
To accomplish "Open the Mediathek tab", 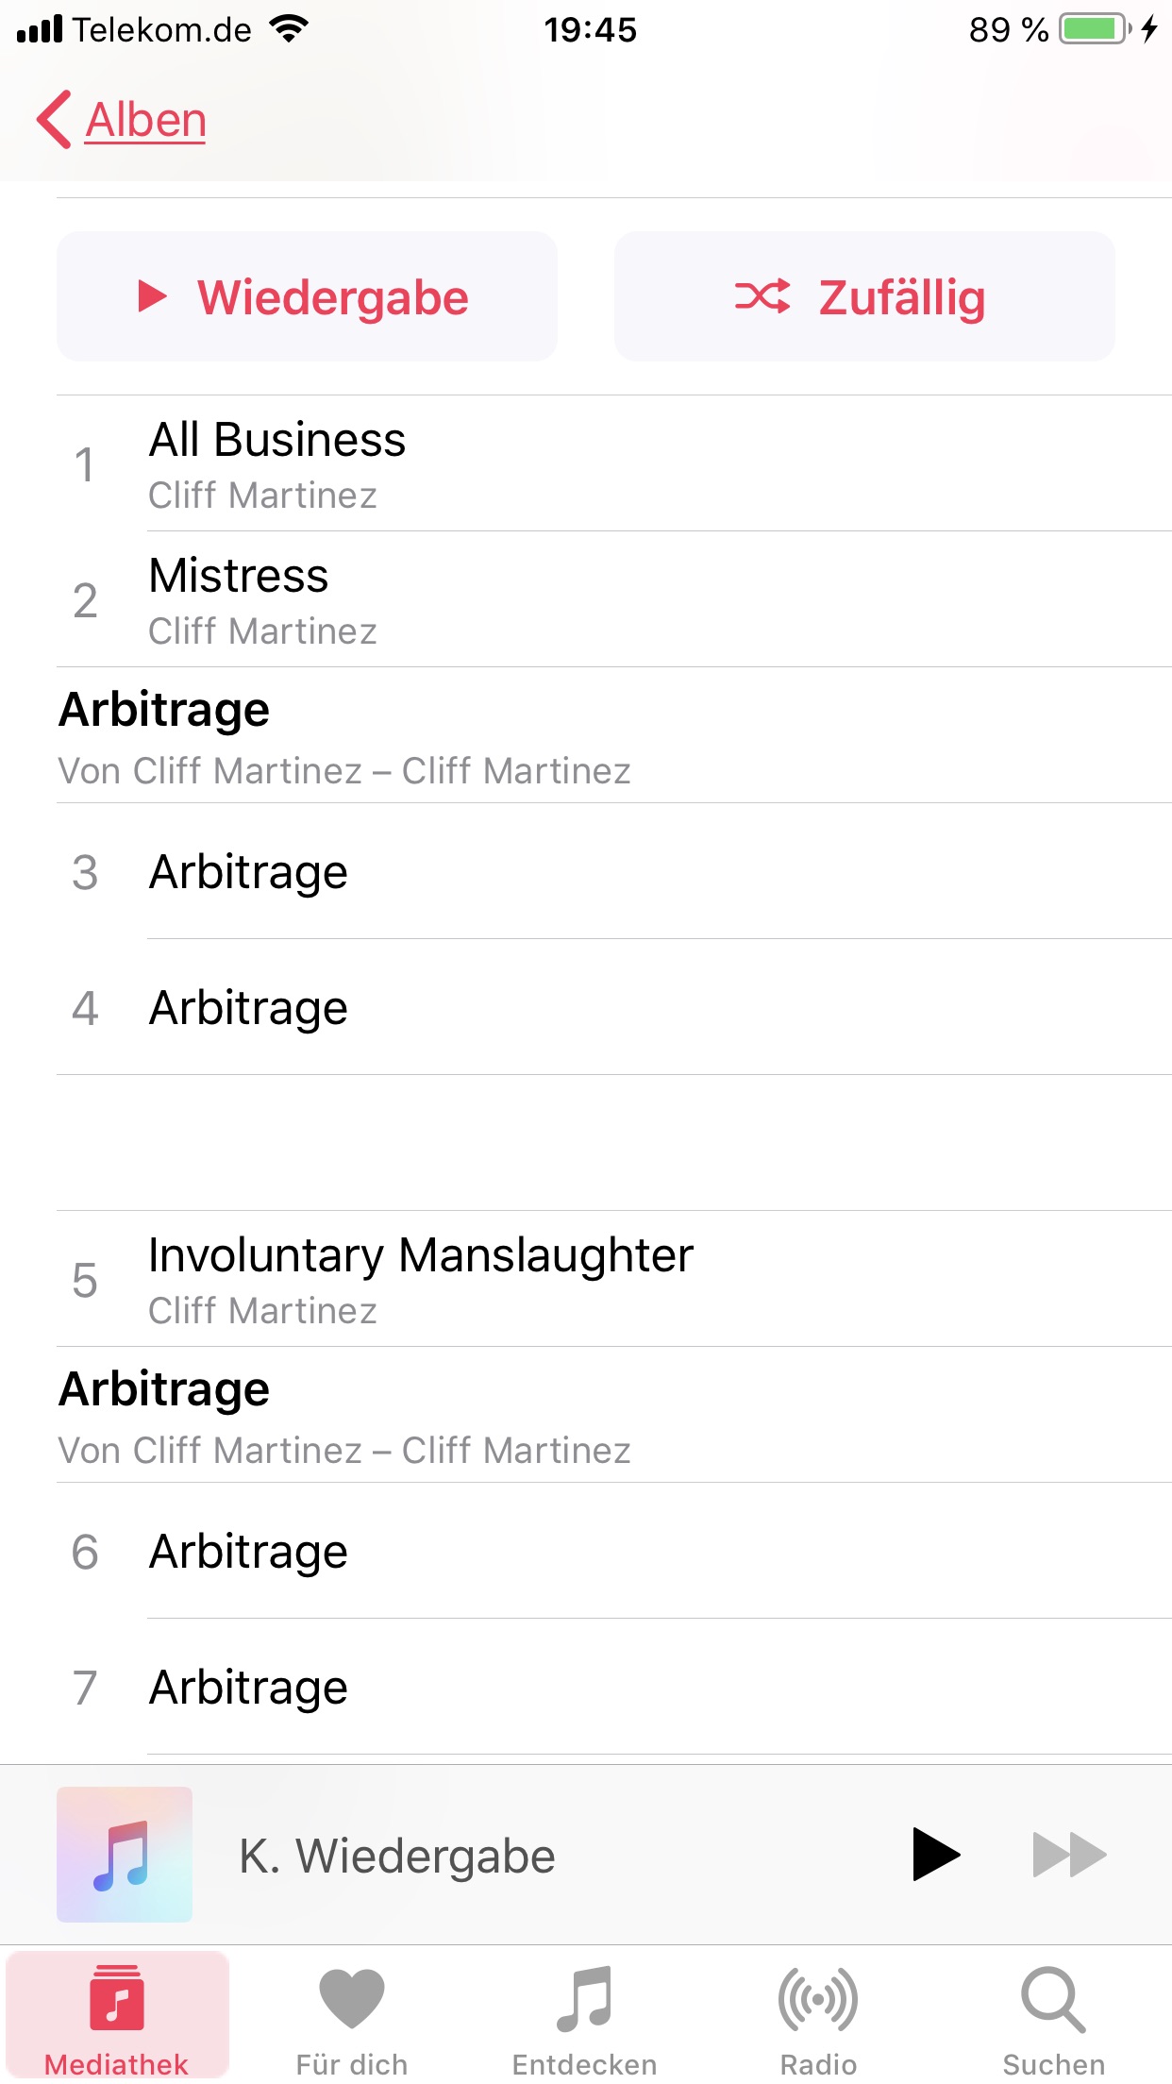I will pyautogui.click(x=117, y=2015).
